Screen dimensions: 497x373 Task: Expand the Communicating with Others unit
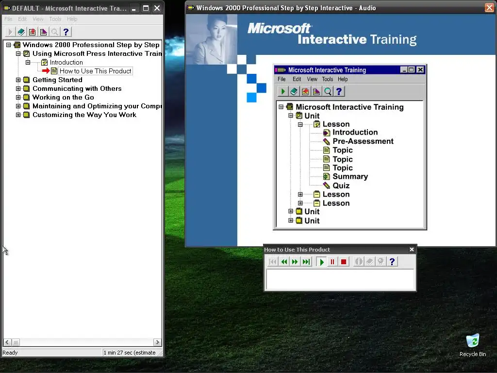coord(18,88)
